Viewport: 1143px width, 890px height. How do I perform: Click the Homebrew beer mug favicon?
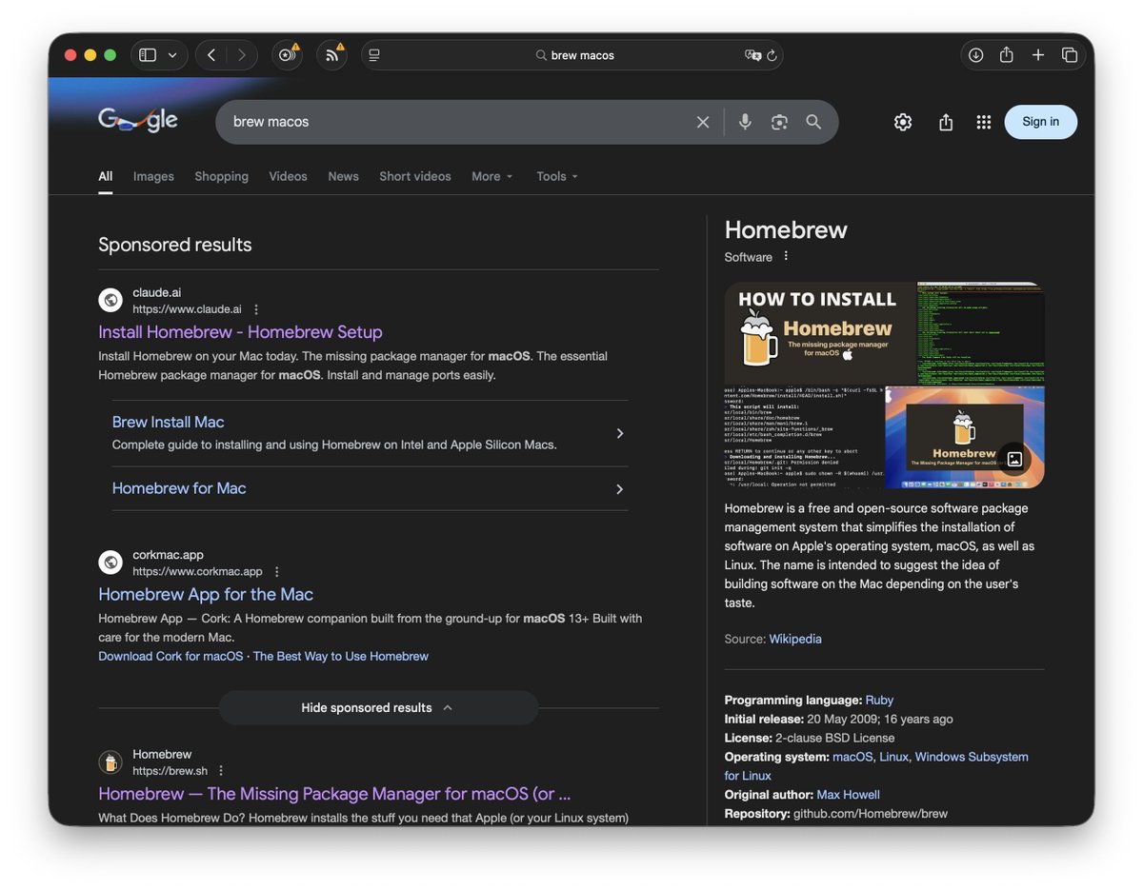pos(110,762)
